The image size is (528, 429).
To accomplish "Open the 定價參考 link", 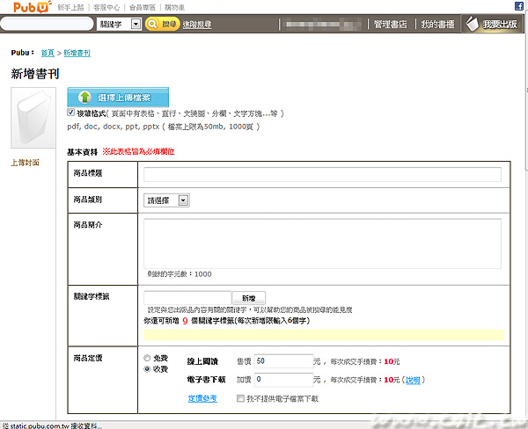I will tap(202, 398).
